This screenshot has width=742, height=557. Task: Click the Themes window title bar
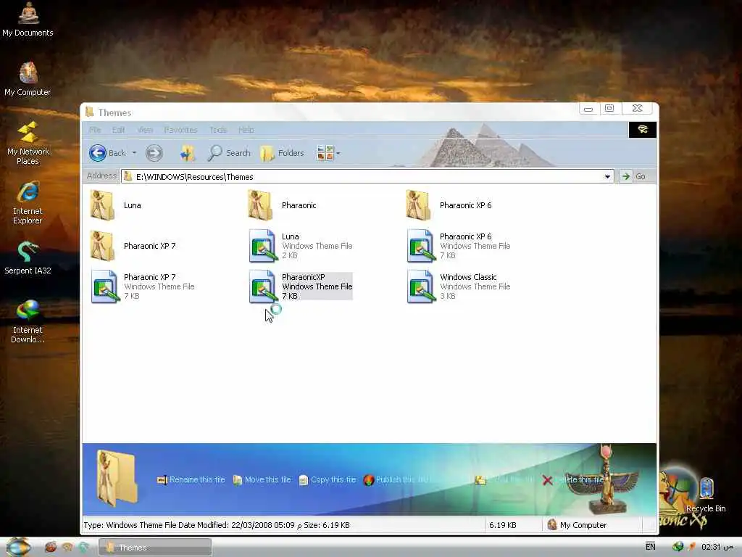tap(331, 112)
